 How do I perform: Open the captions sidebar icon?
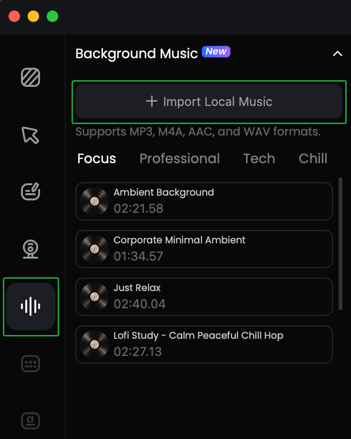(31, 421)
